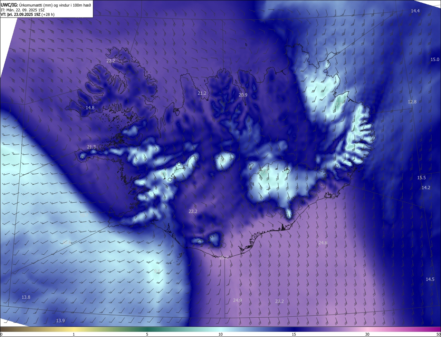Viewport: 441px width, 337px height.
Task: Click the 21.2 value on the map
Action: (x=202, y=93)
